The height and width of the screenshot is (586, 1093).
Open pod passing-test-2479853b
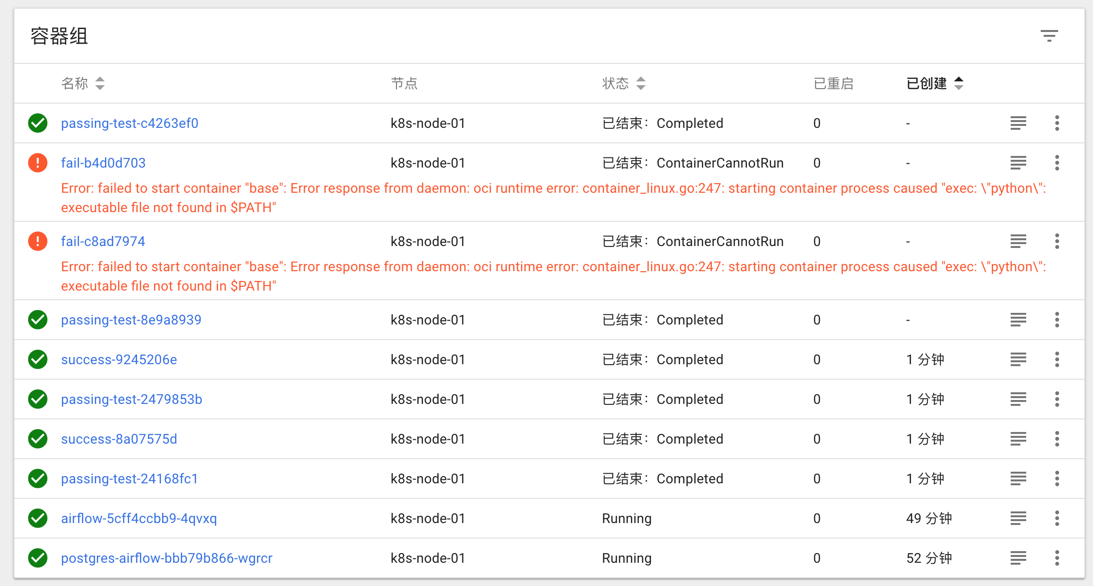pos(131,399)
